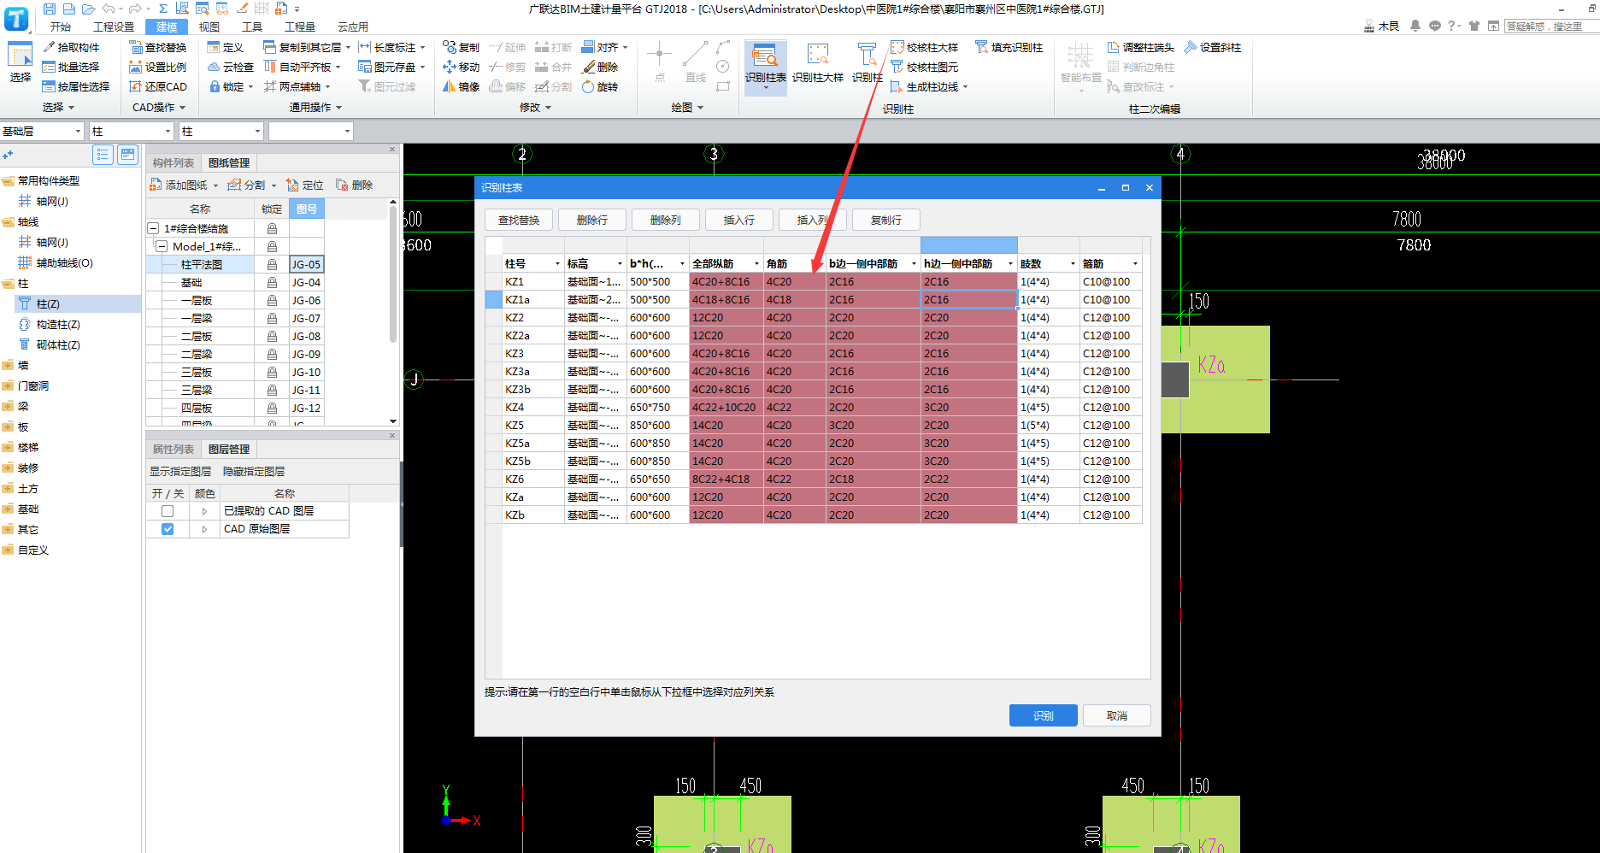Screen dimensions: 1600x853
Task: Toggle the lock for 1#综合楼结施 row
Action: pyautogui.click(x=272, y=229)
